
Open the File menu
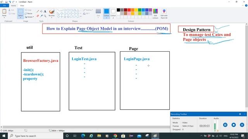(4, 6)
